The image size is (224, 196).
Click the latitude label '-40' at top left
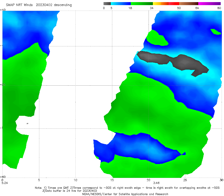click(x=3, y=10)
